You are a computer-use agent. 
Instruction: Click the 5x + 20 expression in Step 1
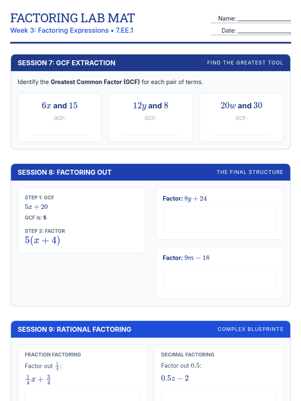(x=36, y=207)
